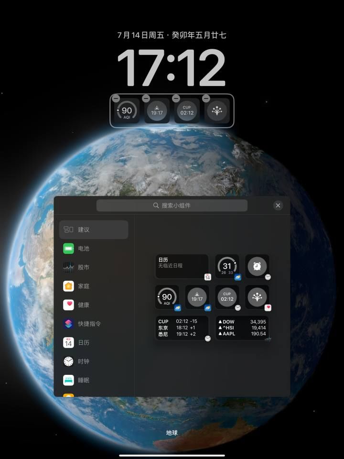Add the Calendar no-upcoming-events widget

182,266
